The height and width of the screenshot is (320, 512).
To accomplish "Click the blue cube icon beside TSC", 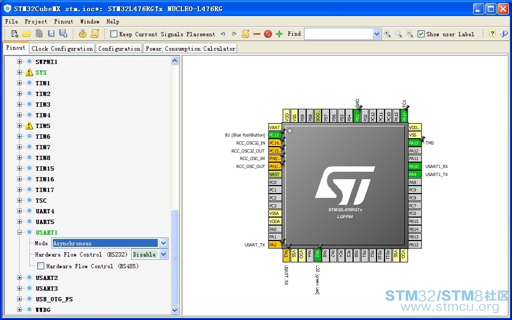I will [29, 200].
